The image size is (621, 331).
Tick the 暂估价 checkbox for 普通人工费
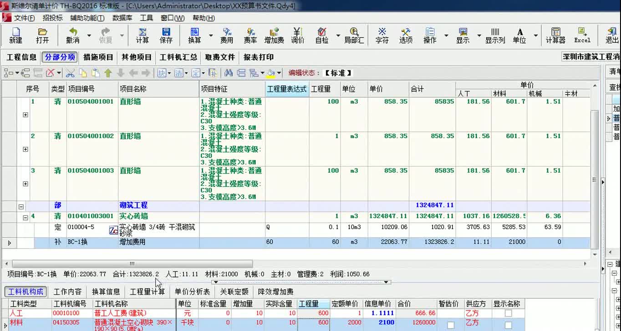(450, 313)
